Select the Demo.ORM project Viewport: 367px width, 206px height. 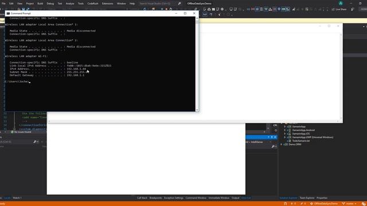click(295, 144)
